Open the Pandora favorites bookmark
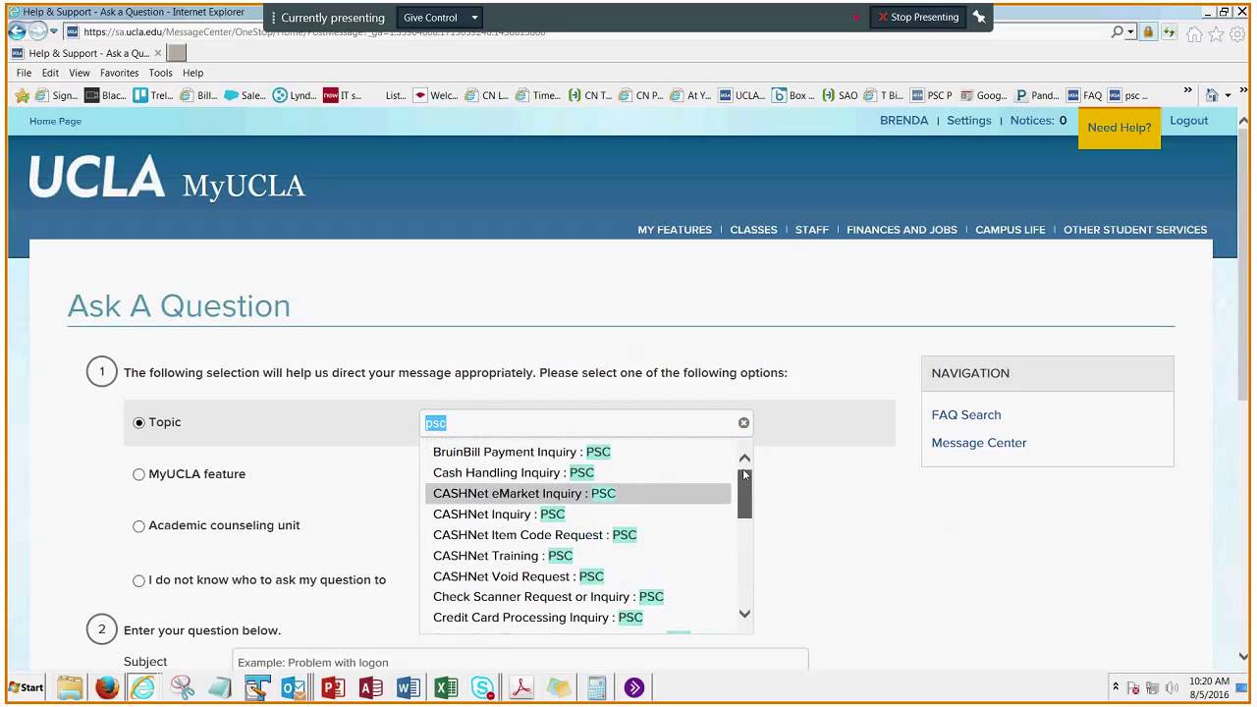The height and width of the screenshot is (707, 1257). click(x=1037, y=95)
